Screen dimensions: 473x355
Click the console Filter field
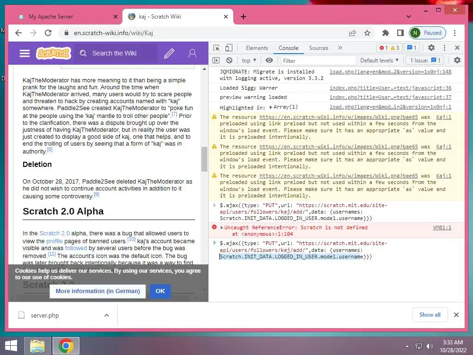[x=318, y=61]
